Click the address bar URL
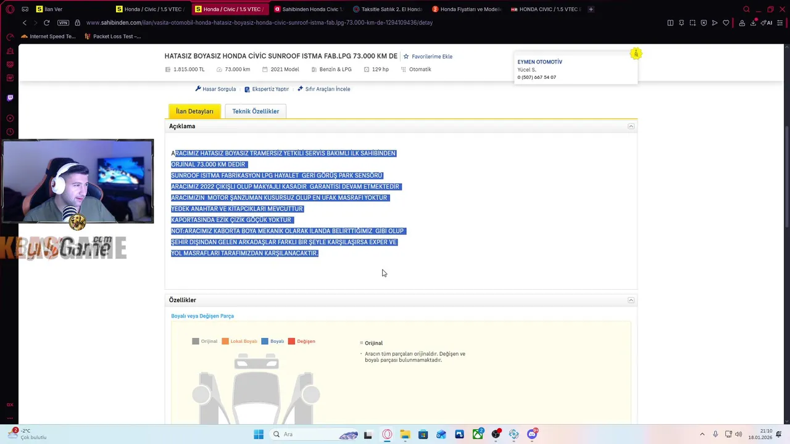The image size is (790, 444). [259, 23]
